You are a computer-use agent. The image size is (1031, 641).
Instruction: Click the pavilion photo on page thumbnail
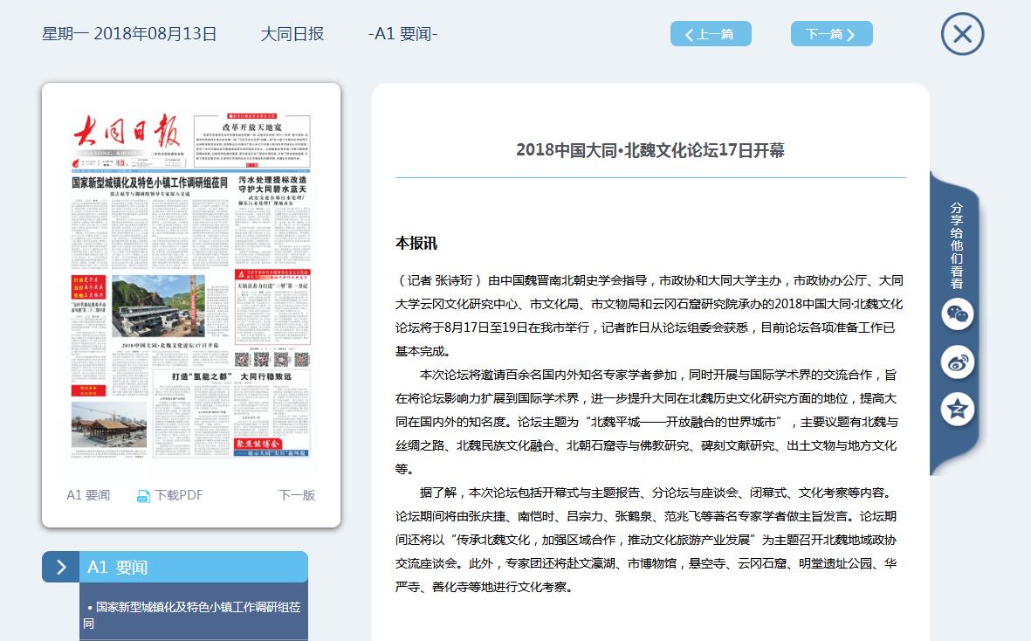pyautogui.click(x=109, y=424)
